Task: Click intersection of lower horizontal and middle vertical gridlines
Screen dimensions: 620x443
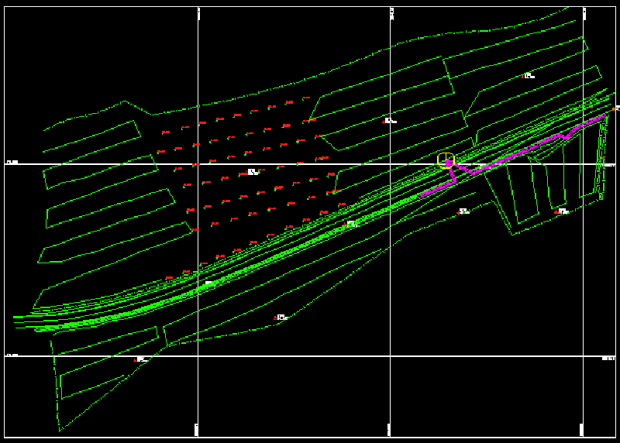Action: pyautogui.click(x=390, y=356)
